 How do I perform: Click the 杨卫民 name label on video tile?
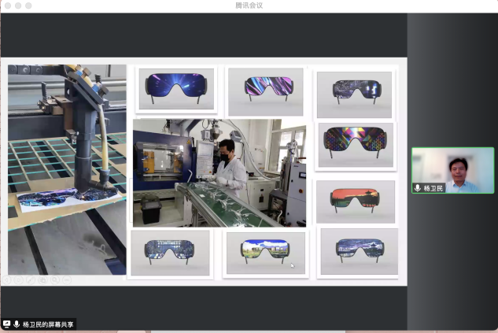(x=433, y=188)
